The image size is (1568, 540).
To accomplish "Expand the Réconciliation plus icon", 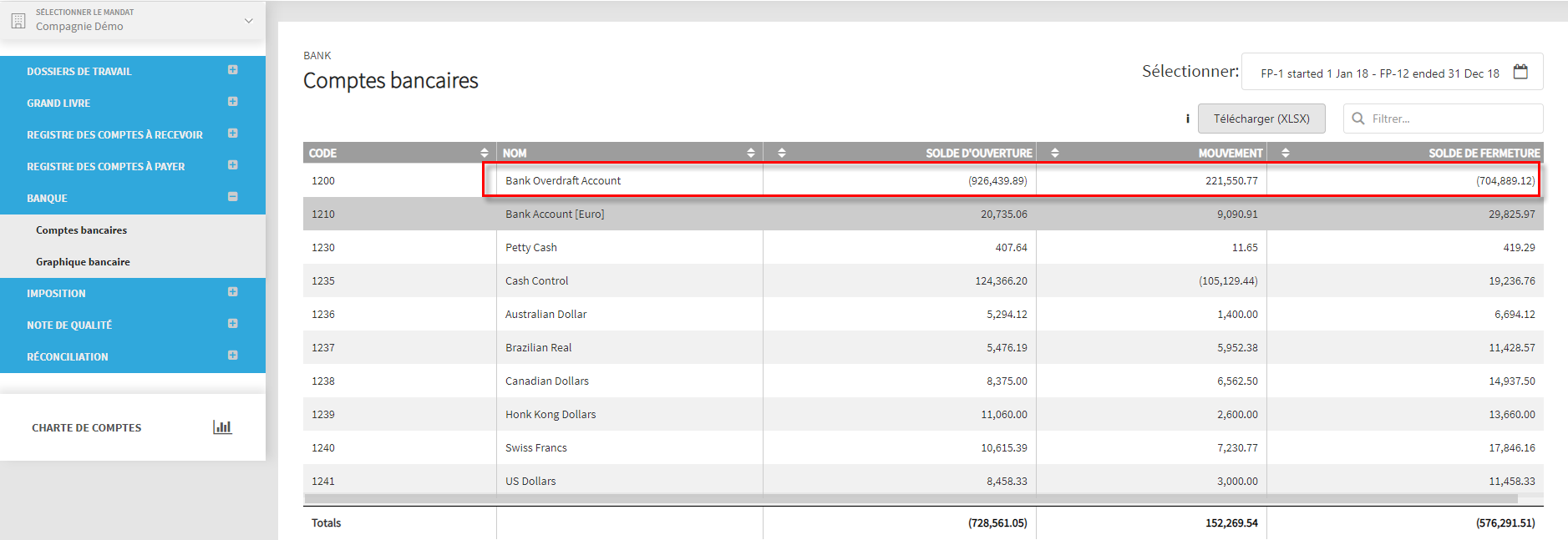I will click(232, 356).
